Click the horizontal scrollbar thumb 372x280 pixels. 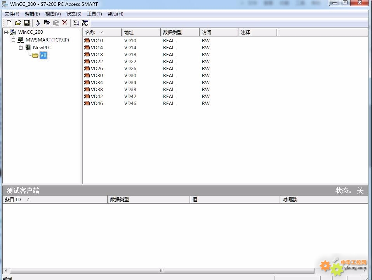point(162,271)
